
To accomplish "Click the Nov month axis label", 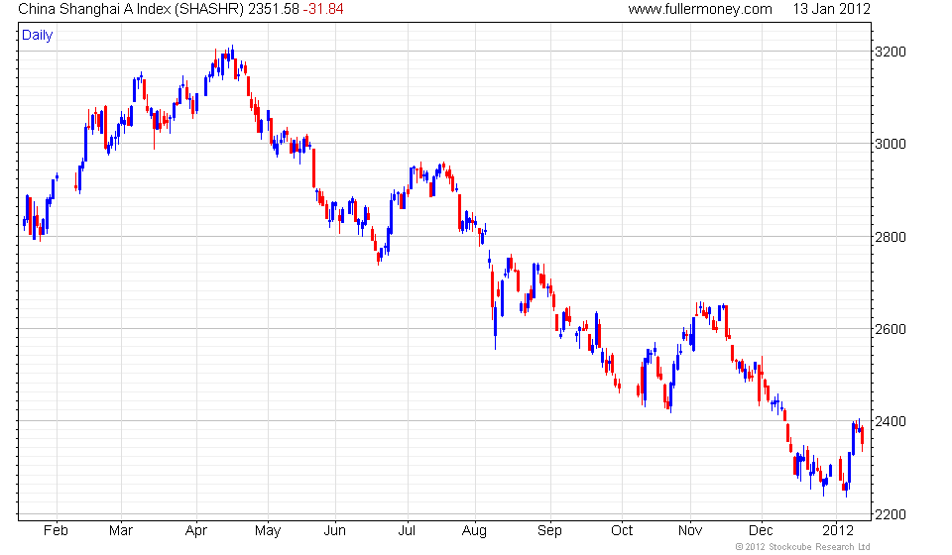I will pos(690,530).
